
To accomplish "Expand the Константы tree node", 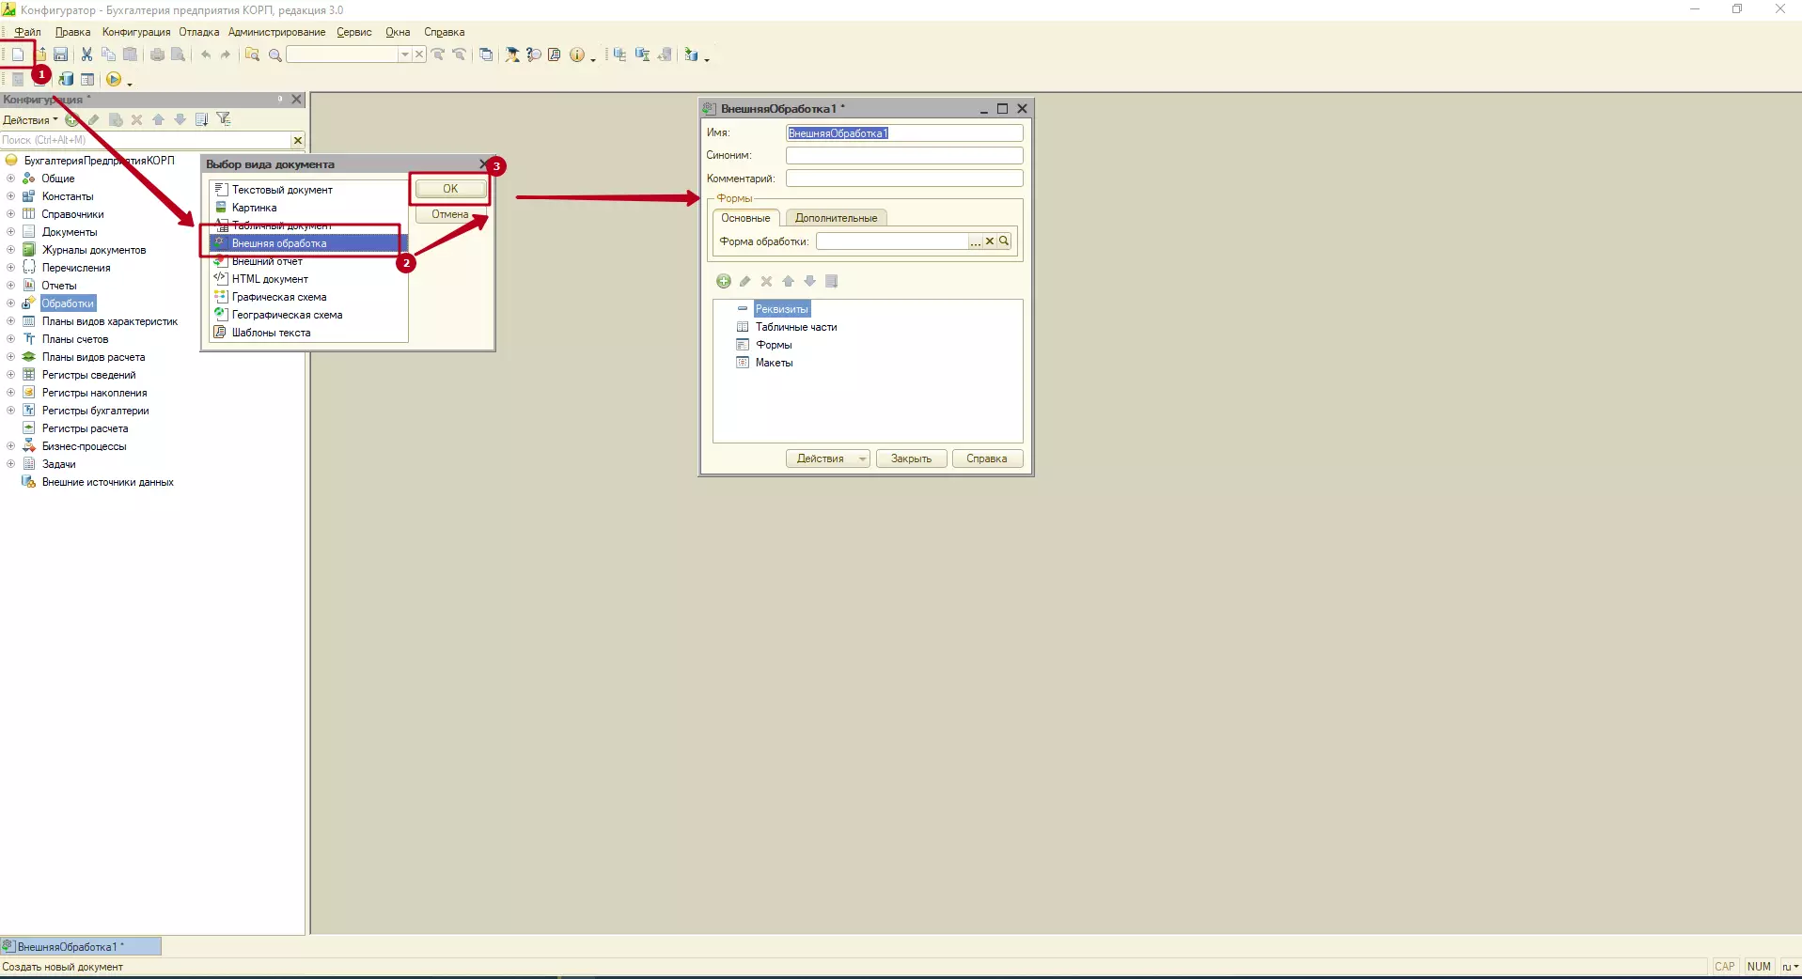I will [x=10, y=196].
